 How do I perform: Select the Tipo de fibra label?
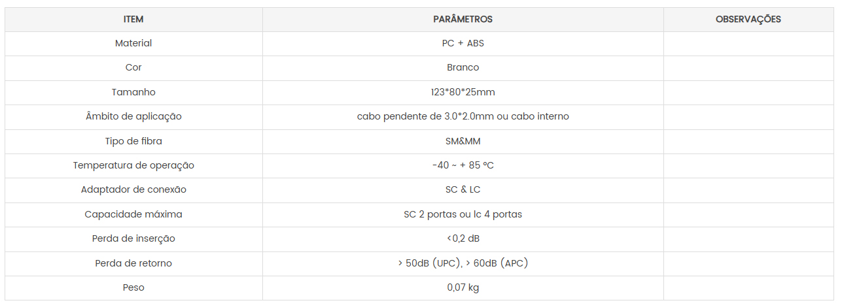click(133, 141)
